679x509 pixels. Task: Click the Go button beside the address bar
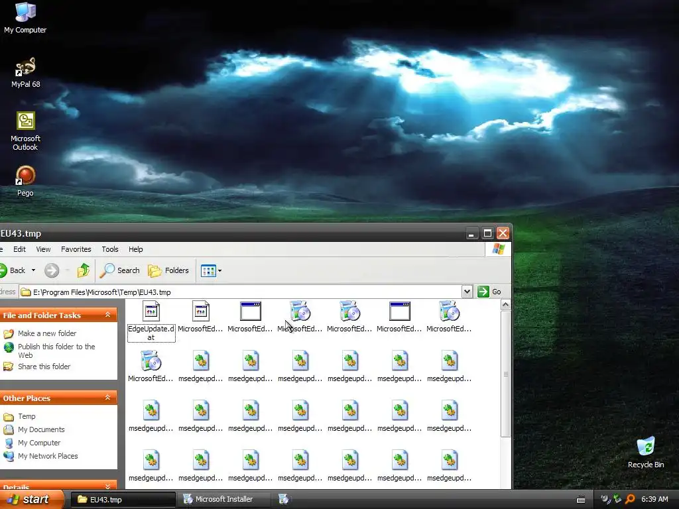[489, 292]
